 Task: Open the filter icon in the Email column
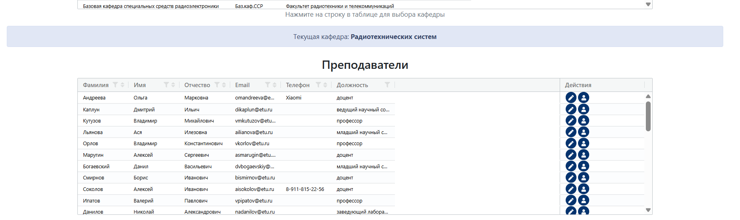coord(268,85)
